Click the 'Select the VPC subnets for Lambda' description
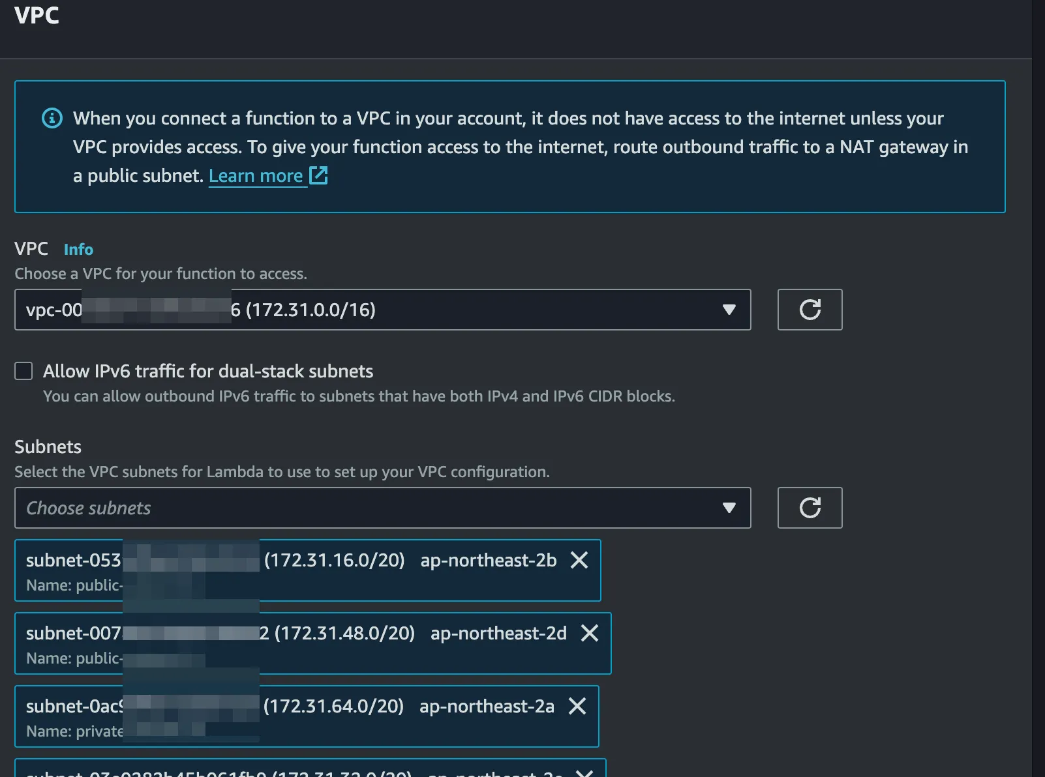 282,472
